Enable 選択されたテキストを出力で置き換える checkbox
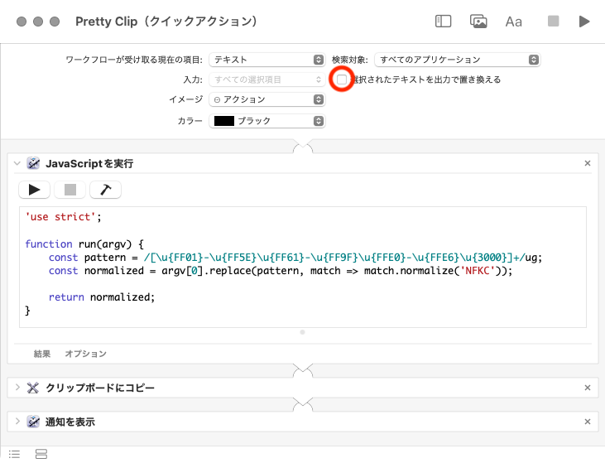 tap(342, 80)
